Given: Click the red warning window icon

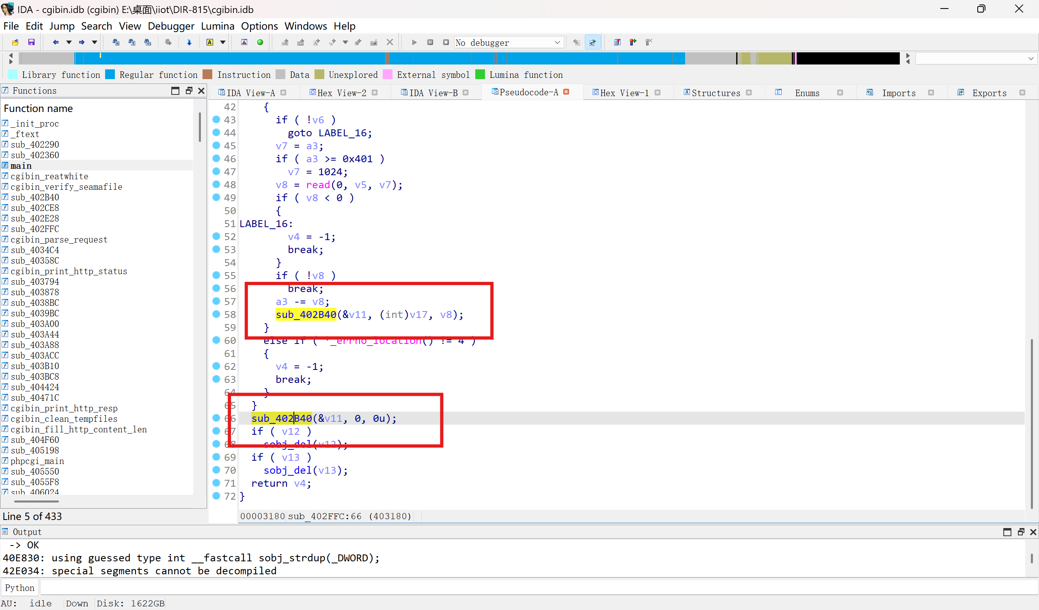Looking at the screenshot, I should click(x=244, y=42).
